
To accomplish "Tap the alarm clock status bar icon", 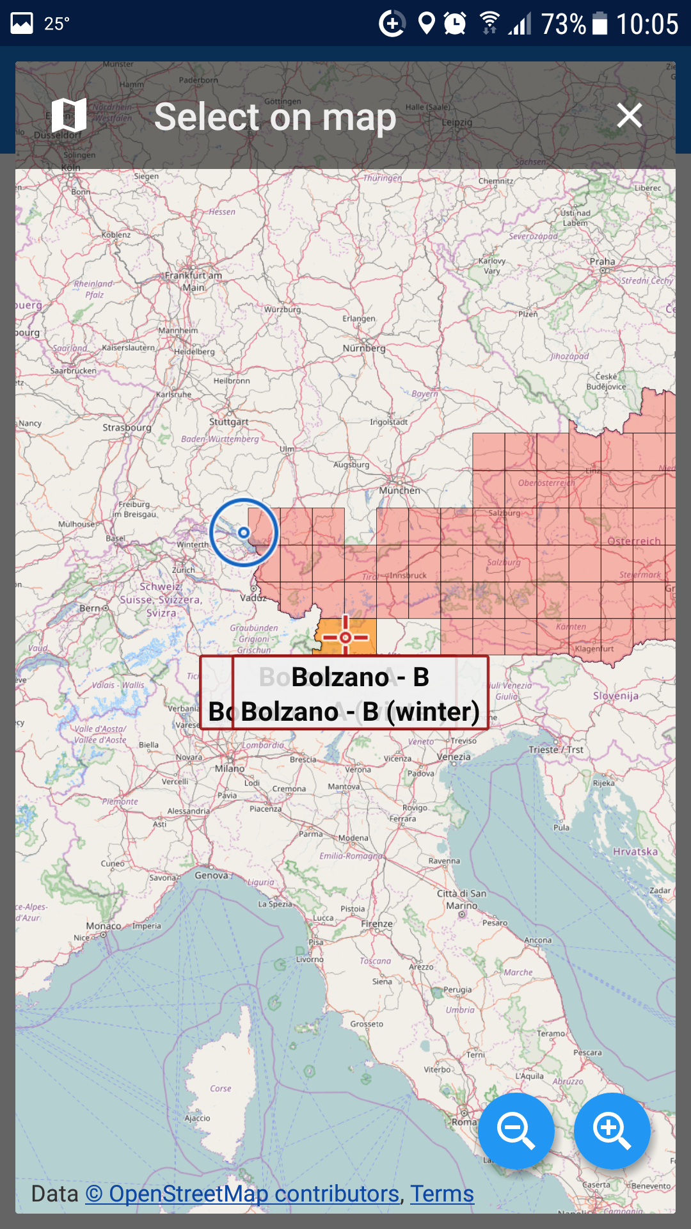I will tap(455, 24).
